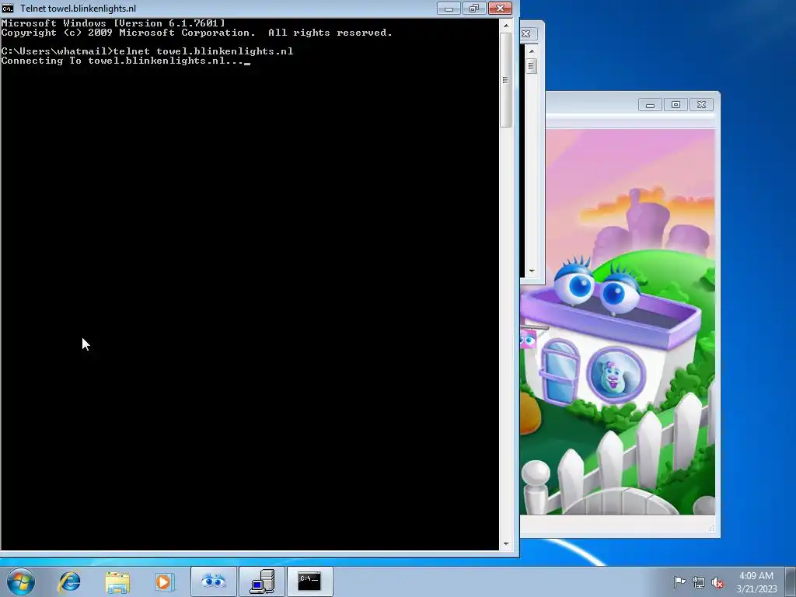Image resolution: width=796 pixels, height=597 pixels.
Task: Close the cartoon game window
Action: point(702,105)
